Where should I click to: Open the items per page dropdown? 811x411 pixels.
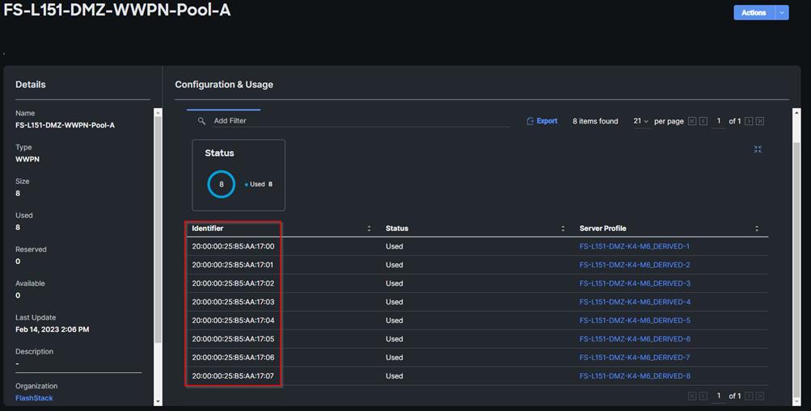coord(641,121)
